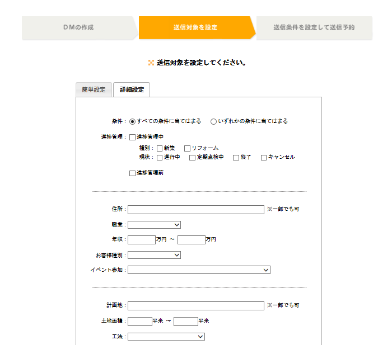Open the 送信条件を設定して送信予約 step
Screen dimensions: 392x345
(x=314, y=27)
